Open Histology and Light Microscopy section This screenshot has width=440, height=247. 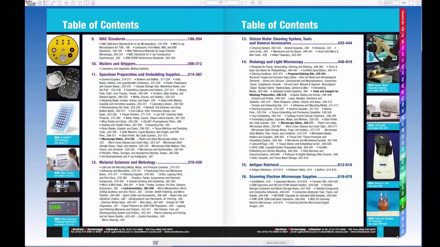[297, 62]
